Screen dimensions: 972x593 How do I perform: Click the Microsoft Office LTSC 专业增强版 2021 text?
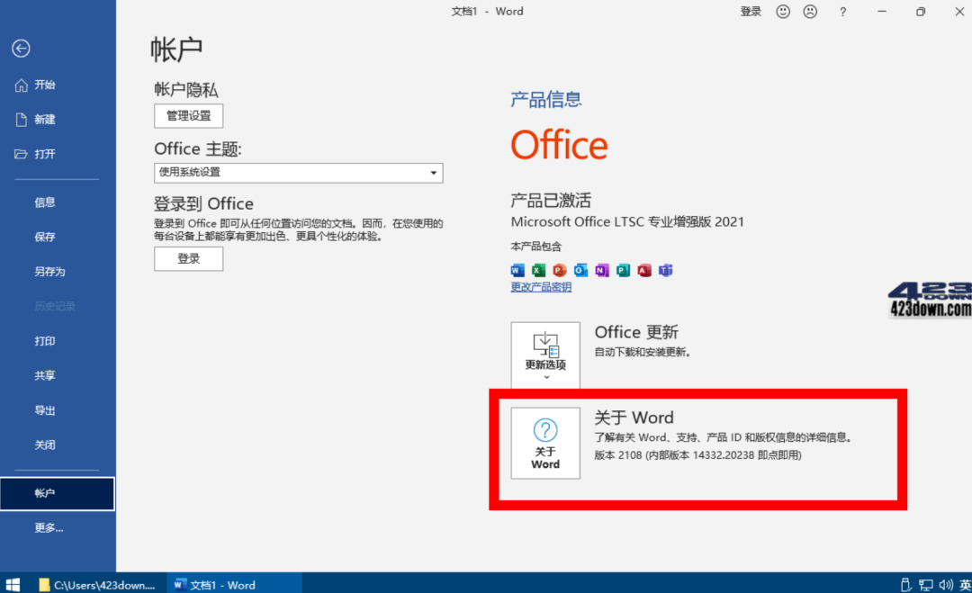point(627,222)
